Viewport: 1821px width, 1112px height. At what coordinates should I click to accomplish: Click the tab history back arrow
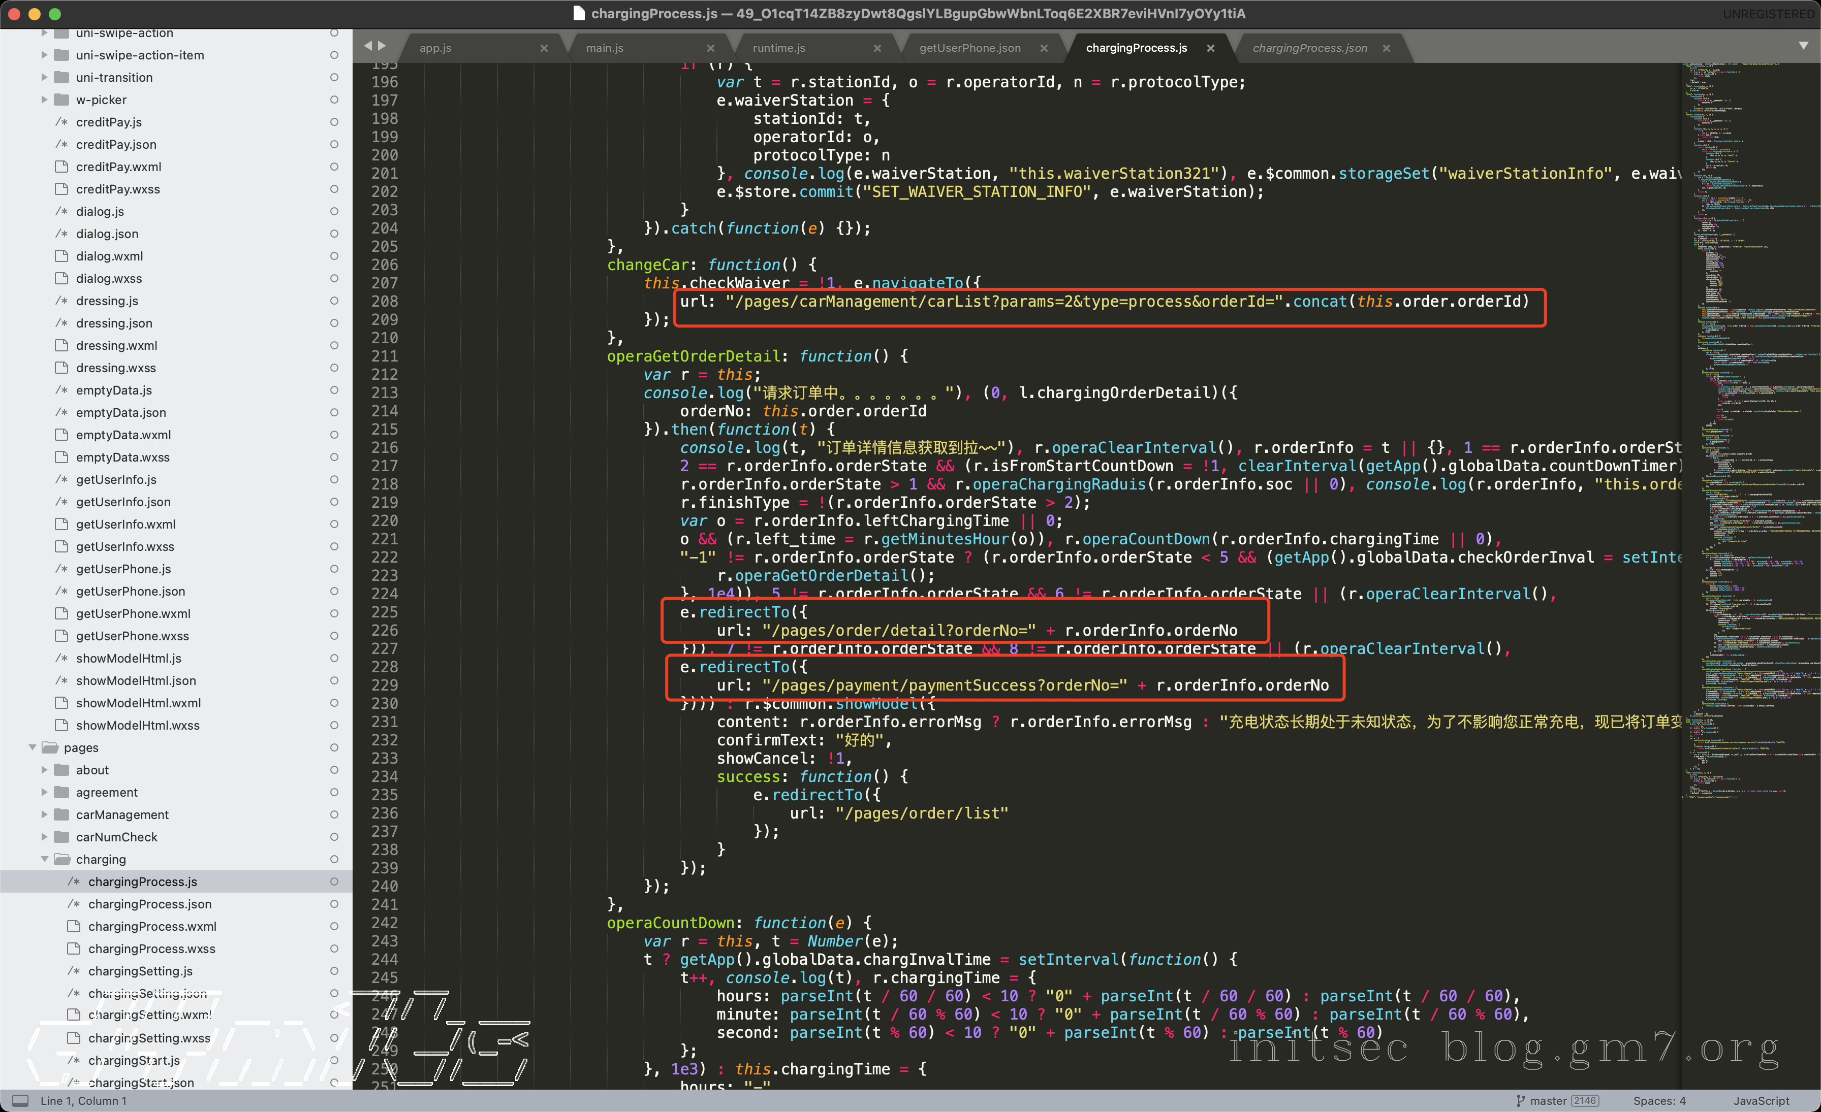(x=368, y=46)
